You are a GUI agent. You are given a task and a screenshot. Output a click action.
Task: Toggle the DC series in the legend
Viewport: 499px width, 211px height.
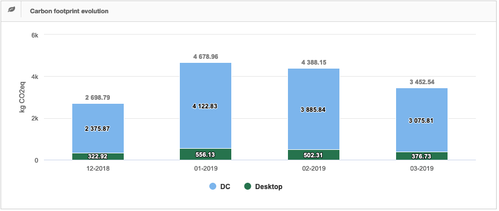coord(220,187)
